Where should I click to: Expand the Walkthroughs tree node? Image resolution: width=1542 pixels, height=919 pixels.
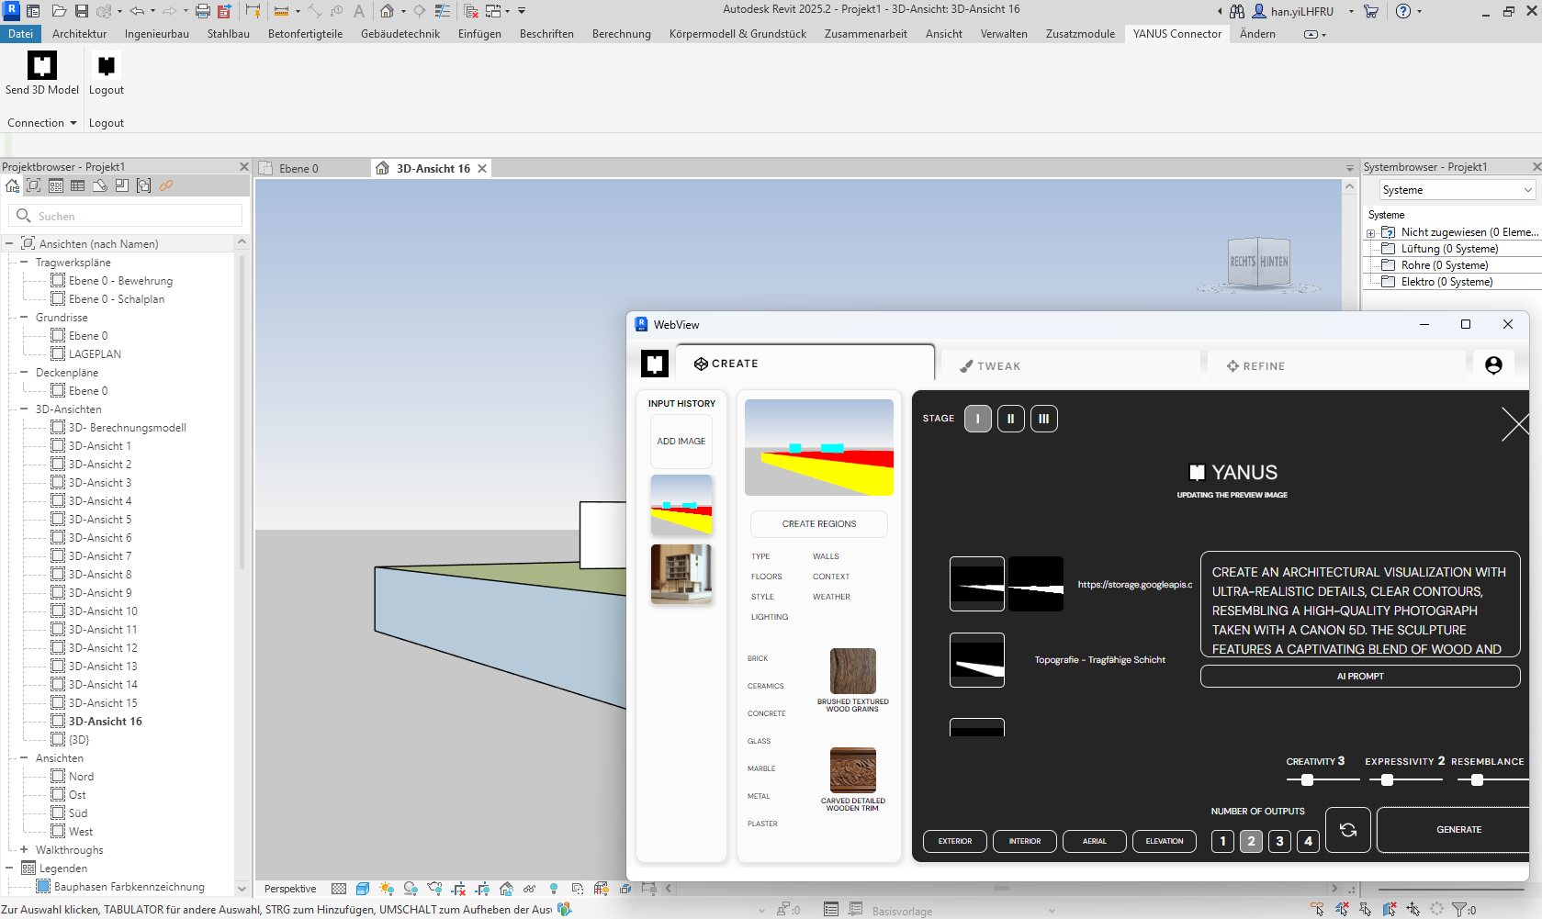pyautogui.click(x=24, y=849)
